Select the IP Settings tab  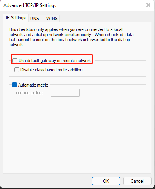point(15,18)
